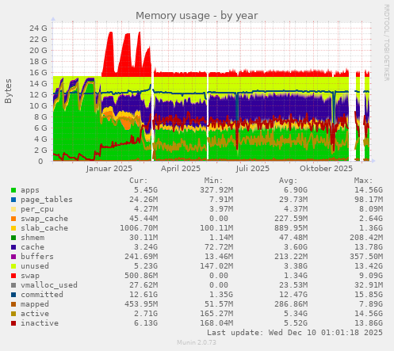Click the 'Oktober 2025' axis label
The image size is (394, 351).
coord(326,169)
